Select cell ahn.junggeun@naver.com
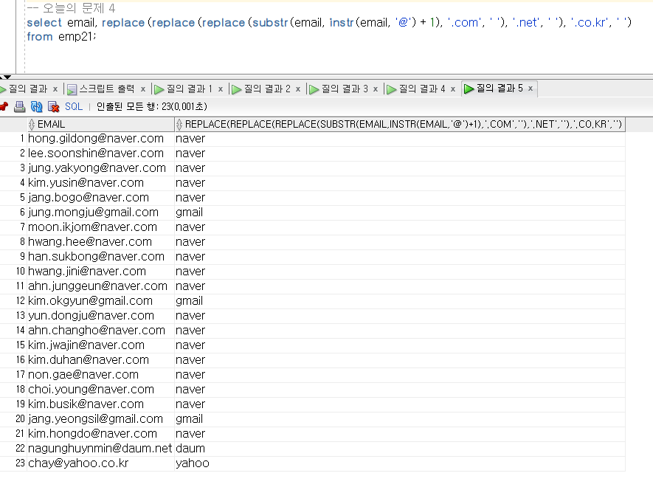 click(x=101, y=286)
